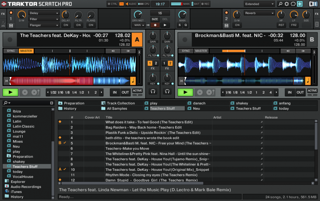This screenshot has width=320, height=201.
Task: Toggle the Q quantize button
Action: [x=185, y=25]
